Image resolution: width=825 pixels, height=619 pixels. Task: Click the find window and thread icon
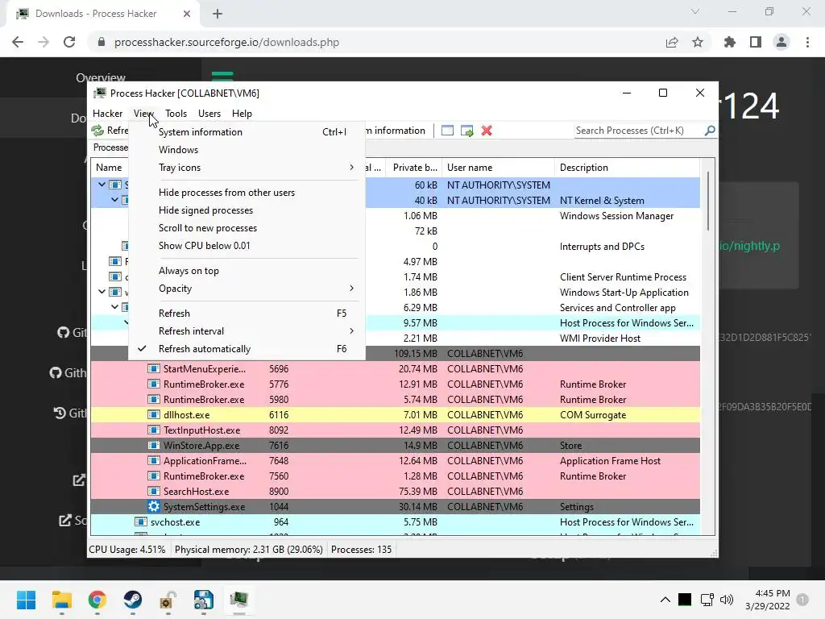click(x=466, y=131)
